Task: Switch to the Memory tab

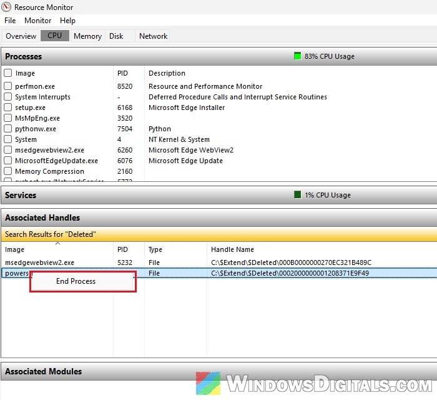Action: pos(87,36)
